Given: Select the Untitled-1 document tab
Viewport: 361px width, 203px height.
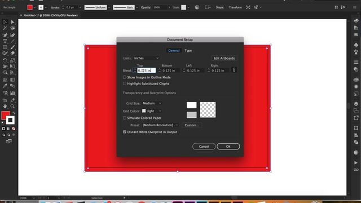Looking at the screenshot, I should pyautogui.click(x=51, y=15).
